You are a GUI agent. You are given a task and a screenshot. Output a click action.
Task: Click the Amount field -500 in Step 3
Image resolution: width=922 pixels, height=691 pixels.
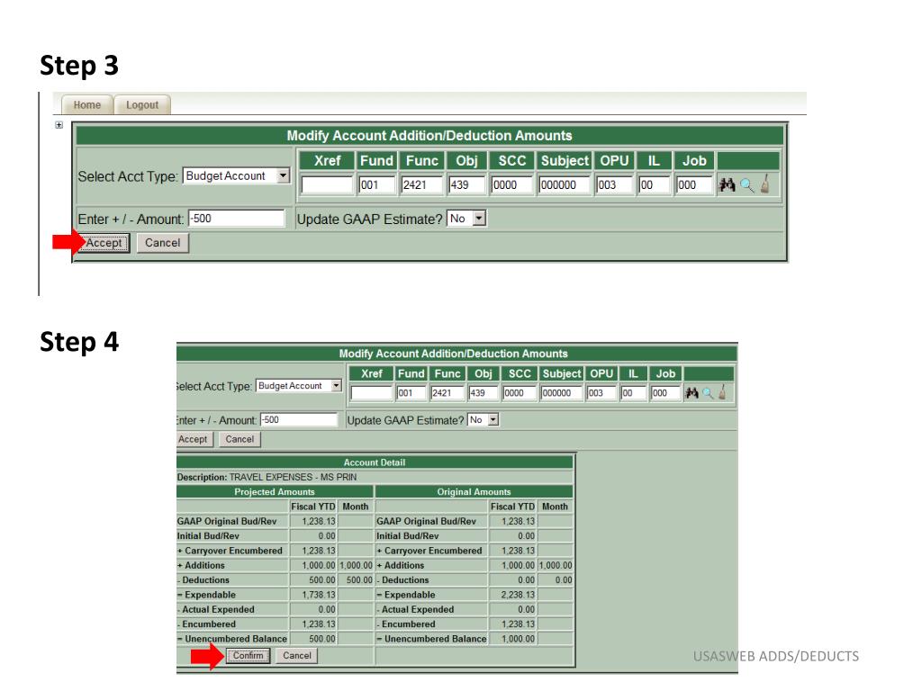[237, 219]
